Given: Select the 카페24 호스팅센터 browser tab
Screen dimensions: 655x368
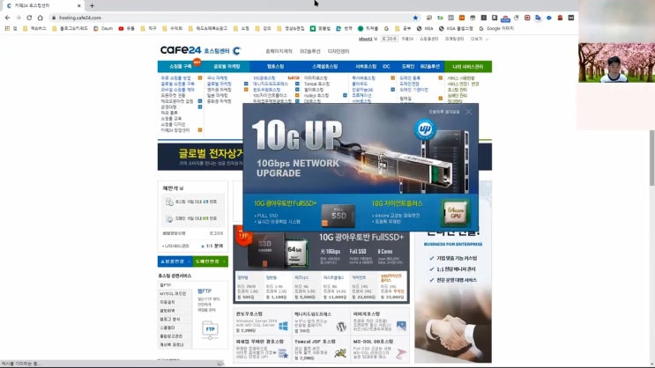Looking at the screenshot, I should 41,6.
